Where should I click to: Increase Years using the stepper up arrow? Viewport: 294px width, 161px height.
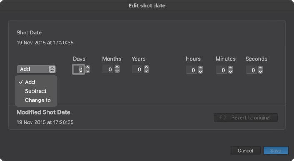(147, 67)
